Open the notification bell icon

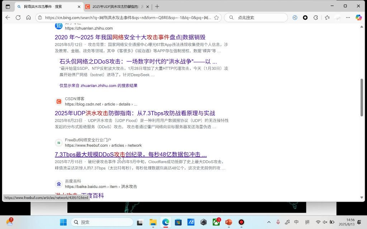pos(359,222)
